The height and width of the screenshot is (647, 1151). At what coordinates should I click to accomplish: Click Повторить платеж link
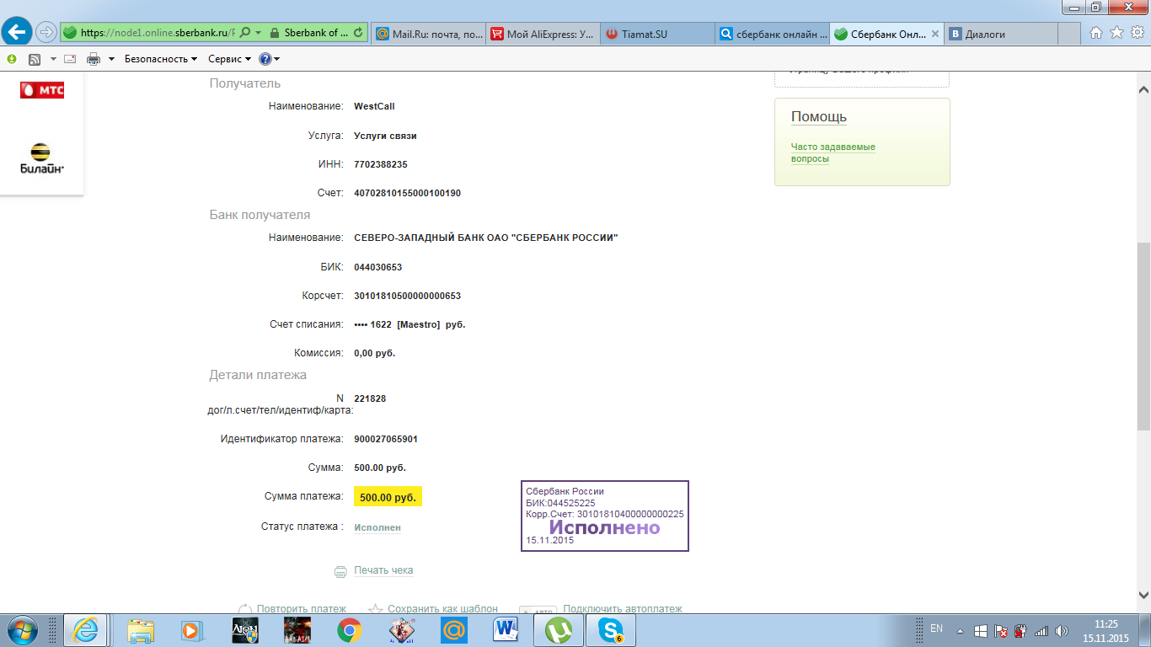tap(302, 608)
